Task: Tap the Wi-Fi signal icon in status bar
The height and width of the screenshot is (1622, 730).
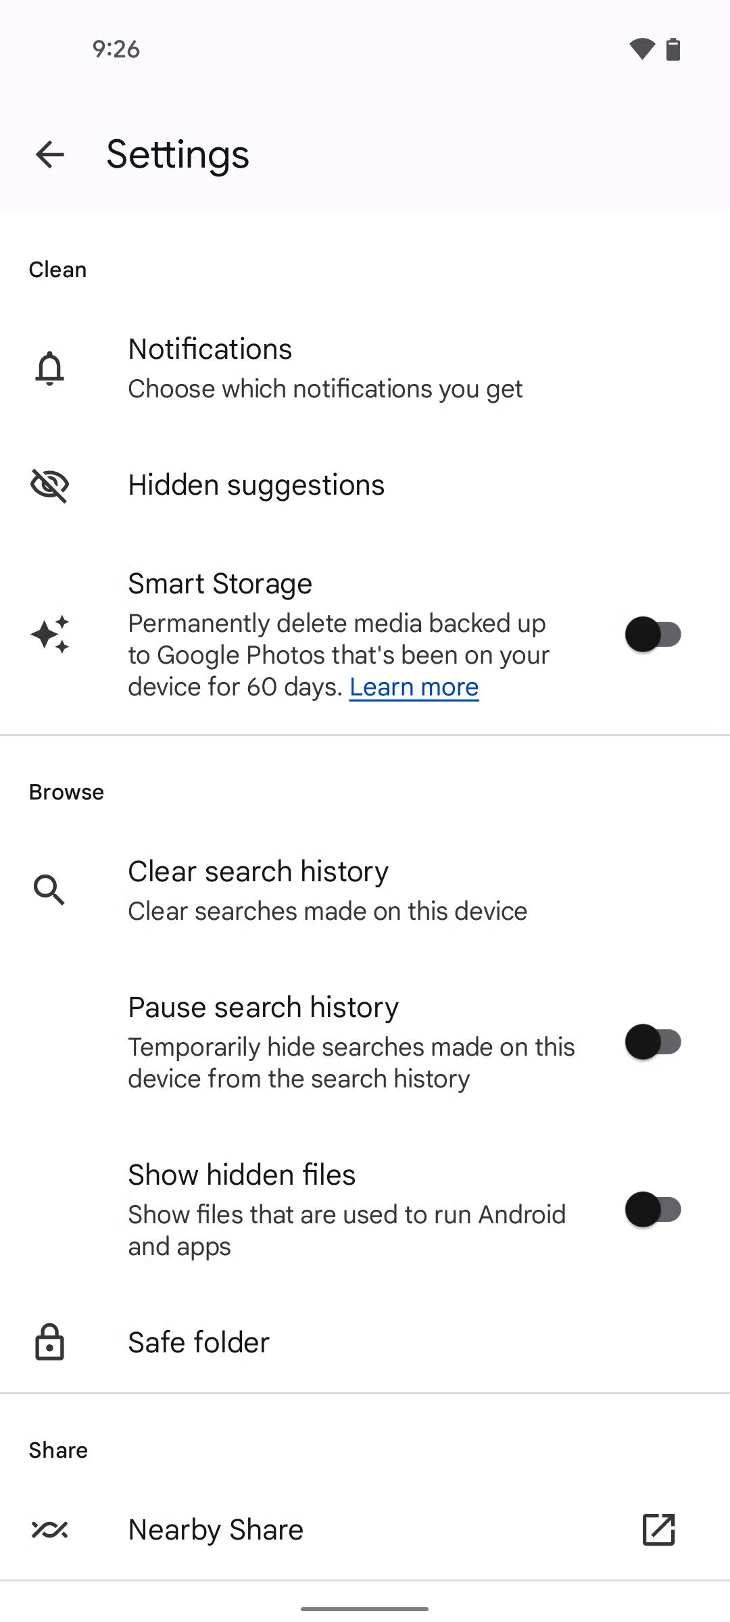Action: tap(642, 49)
